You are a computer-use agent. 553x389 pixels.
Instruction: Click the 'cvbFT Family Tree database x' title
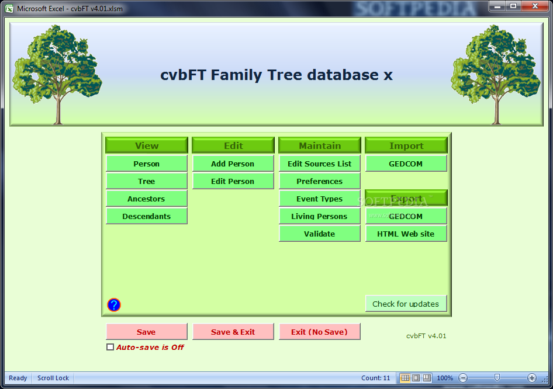(276, 75)
